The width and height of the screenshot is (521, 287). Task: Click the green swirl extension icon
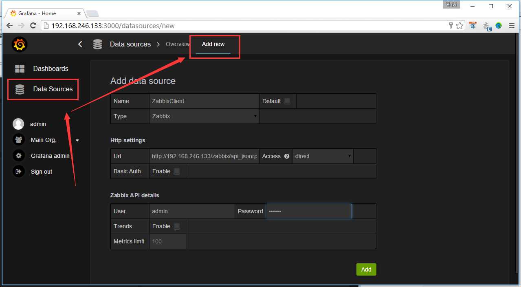point(499,26)
